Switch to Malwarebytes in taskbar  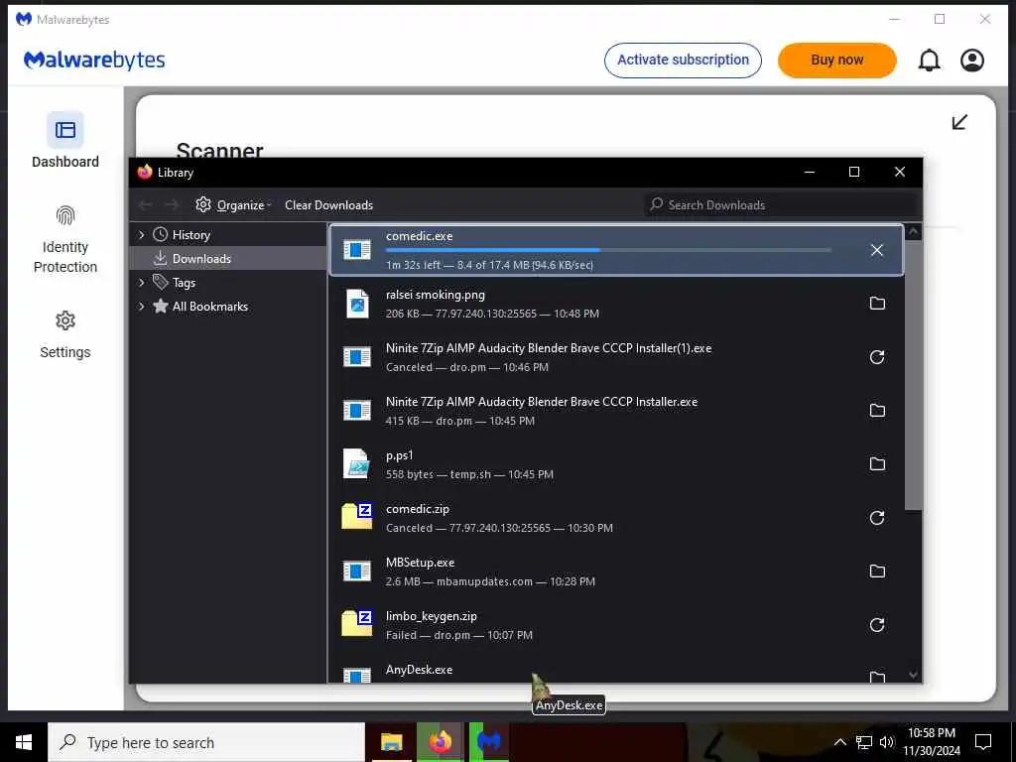click(x=489, y=742)
